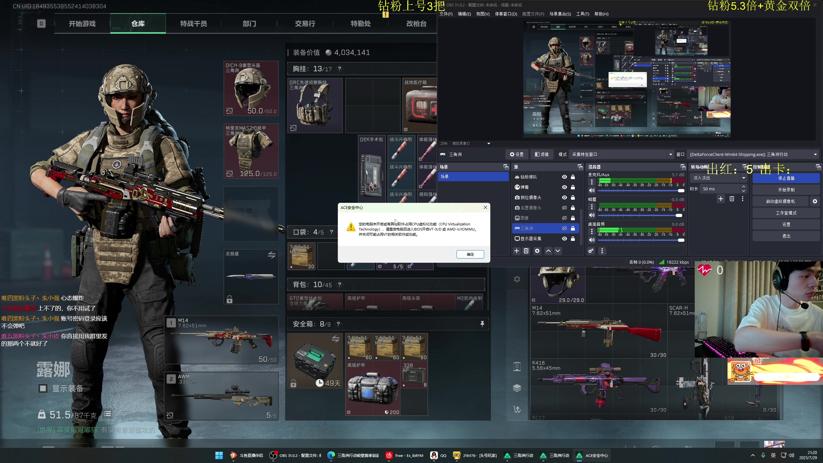Show the 三角洲 source

click(565, 228)
